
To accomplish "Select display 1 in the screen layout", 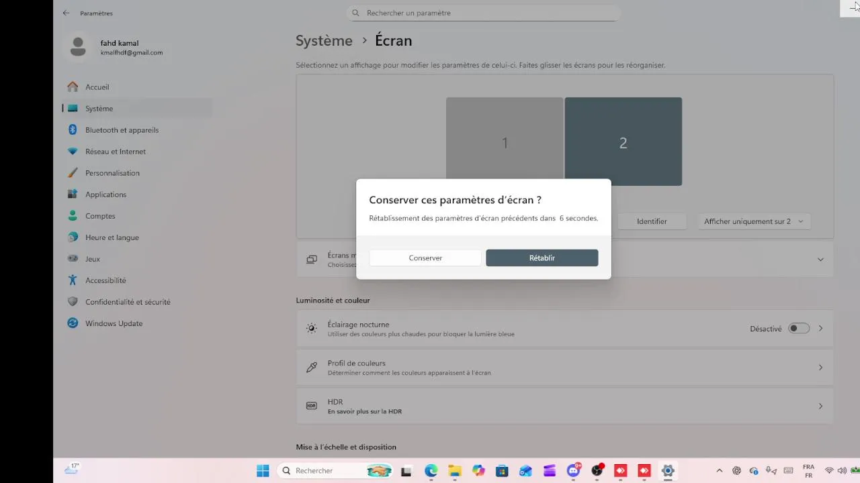I will 505,142.
